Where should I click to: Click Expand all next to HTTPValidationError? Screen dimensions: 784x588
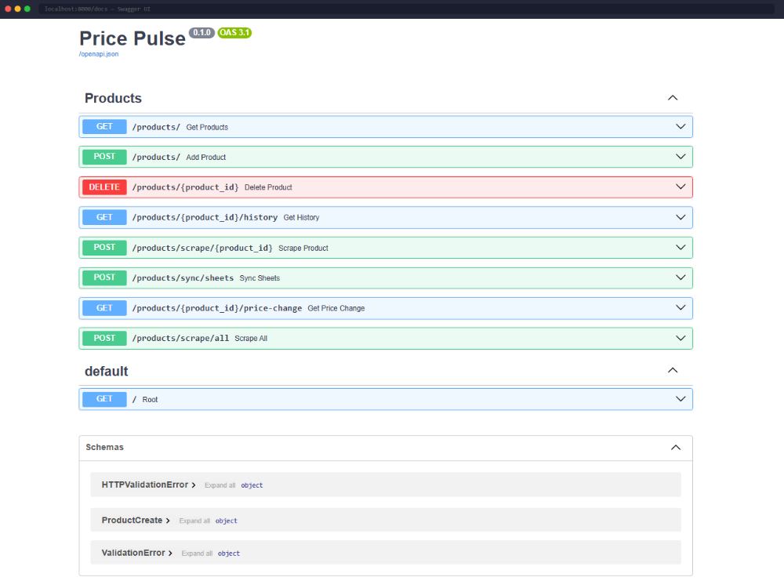tap(220, 485)
